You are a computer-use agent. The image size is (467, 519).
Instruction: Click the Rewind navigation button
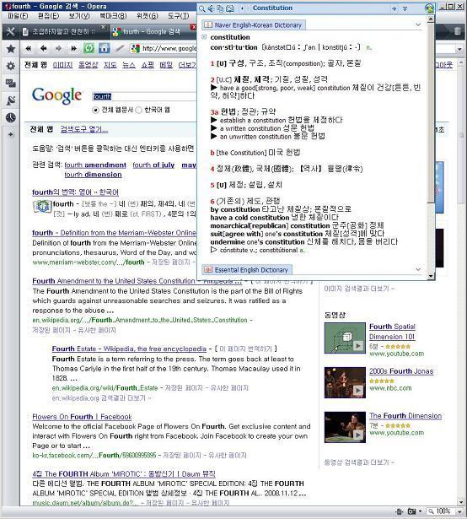29,49
